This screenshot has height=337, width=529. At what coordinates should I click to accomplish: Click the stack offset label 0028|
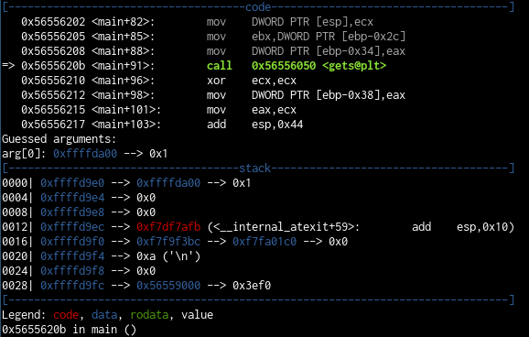point(17,286)
